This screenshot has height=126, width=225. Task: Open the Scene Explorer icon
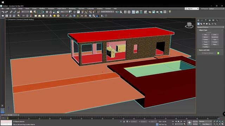pos(125,12)
